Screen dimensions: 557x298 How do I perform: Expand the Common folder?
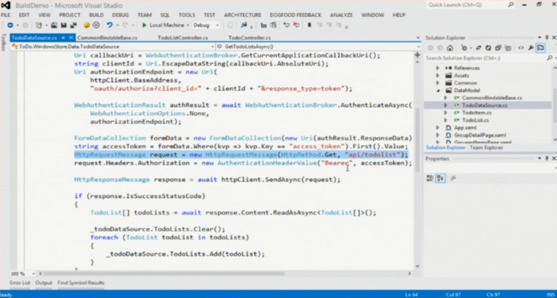[438, 82]
